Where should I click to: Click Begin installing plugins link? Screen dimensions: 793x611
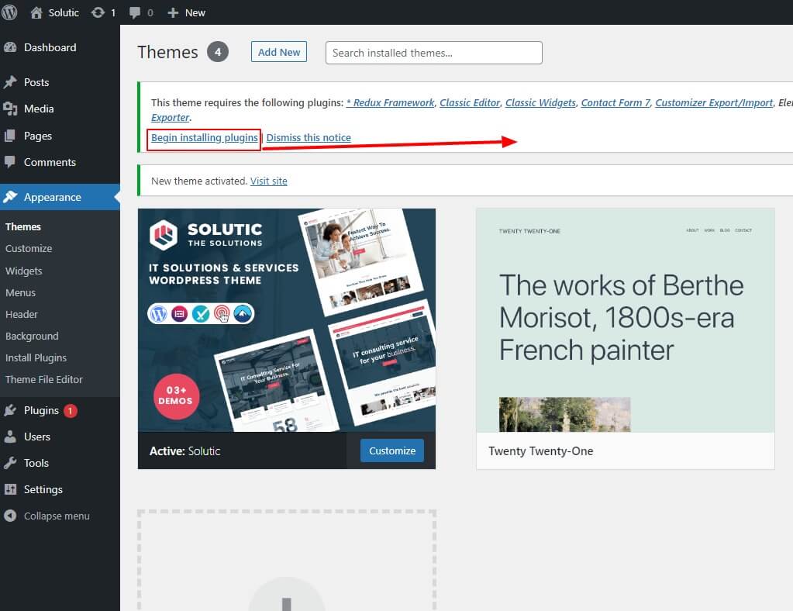[x=203, y=138]
